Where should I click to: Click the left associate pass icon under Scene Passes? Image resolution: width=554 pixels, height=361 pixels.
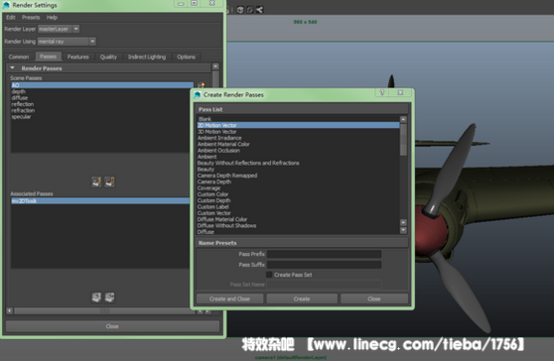pos(96,181)
